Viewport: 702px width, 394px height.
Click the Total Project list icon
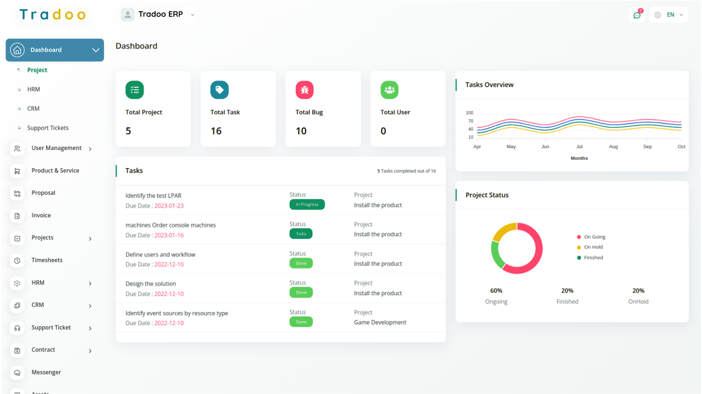(x=134, y=90)
